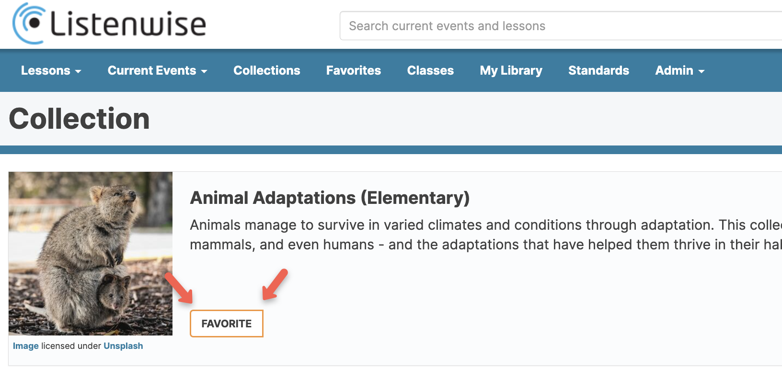
Task: Navigate to Classes
Action: (x=430, y=70)
